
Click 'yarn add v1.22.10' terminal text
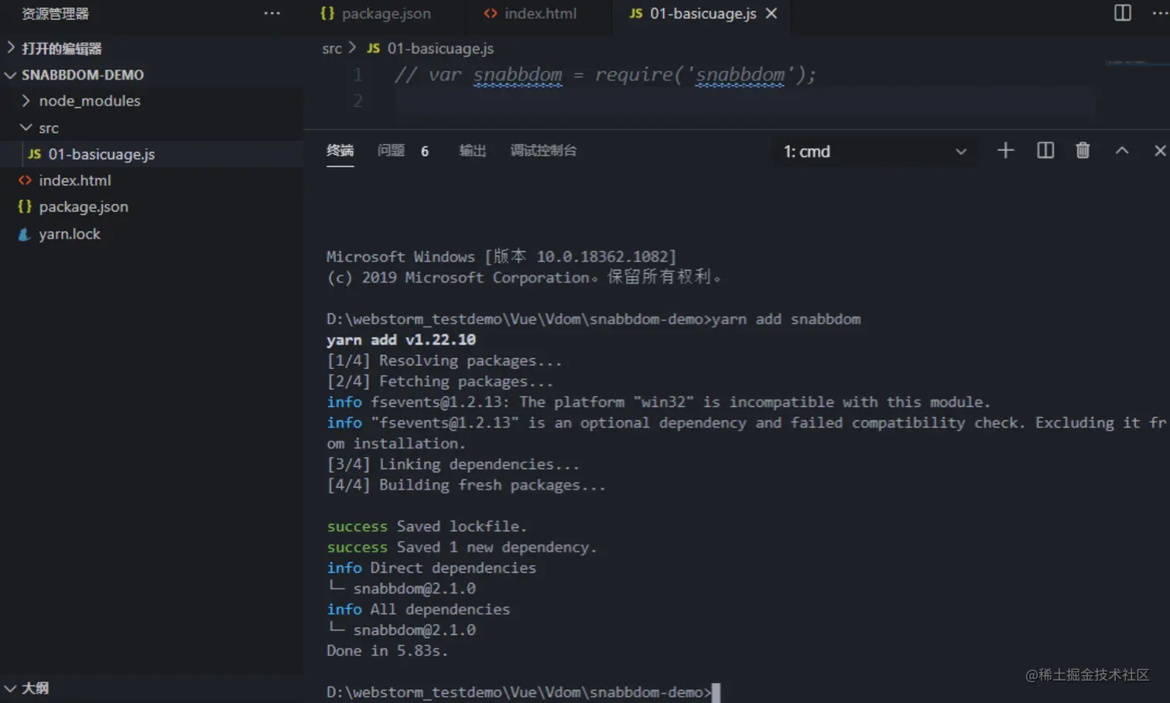pyautogui.click(x=401, y=340)
